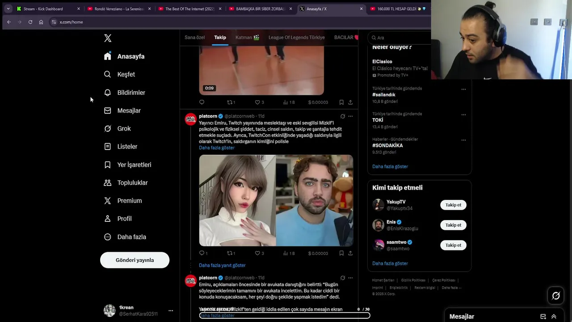Open #sallandık trend

[x=384, y=95]
